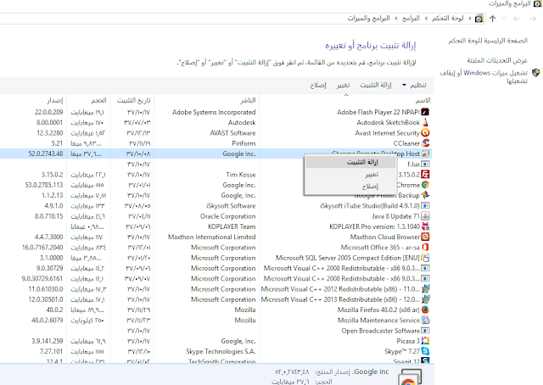This screenshot has height=385, width=543.
Task: Select Microsoft Visual C++ 2008 9.0.30729.6161 row
Action: (x=216, y=279)
